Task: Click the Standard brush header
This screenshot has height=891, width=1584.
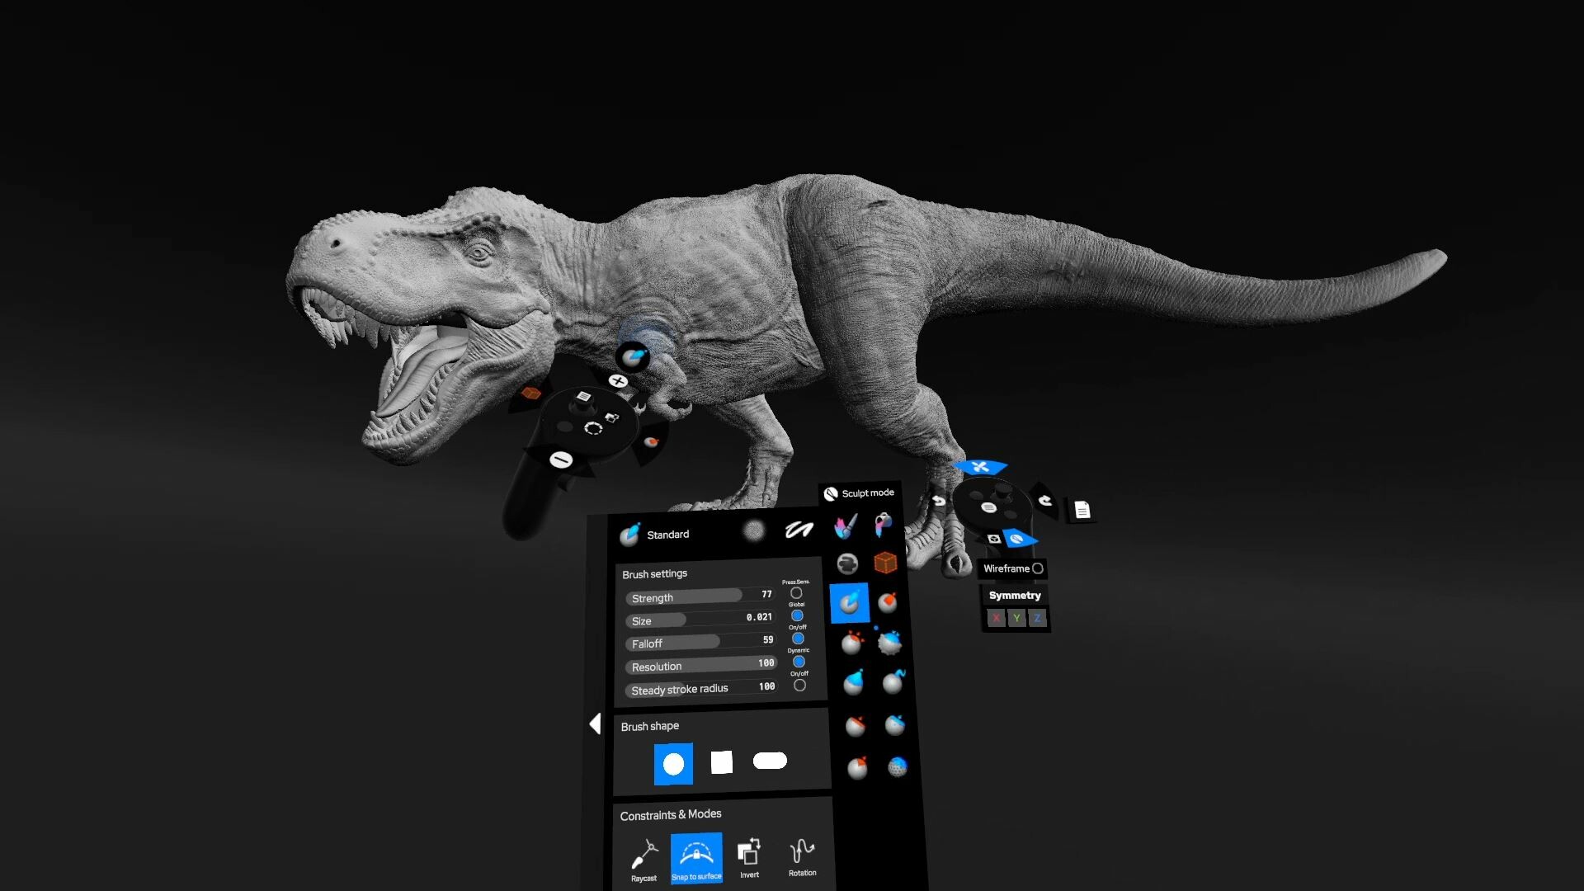Action: click(x=667, y=534)
